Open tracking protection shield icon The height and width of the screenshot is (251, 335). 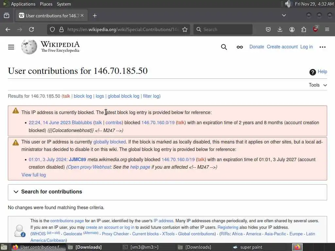(52, 29)
